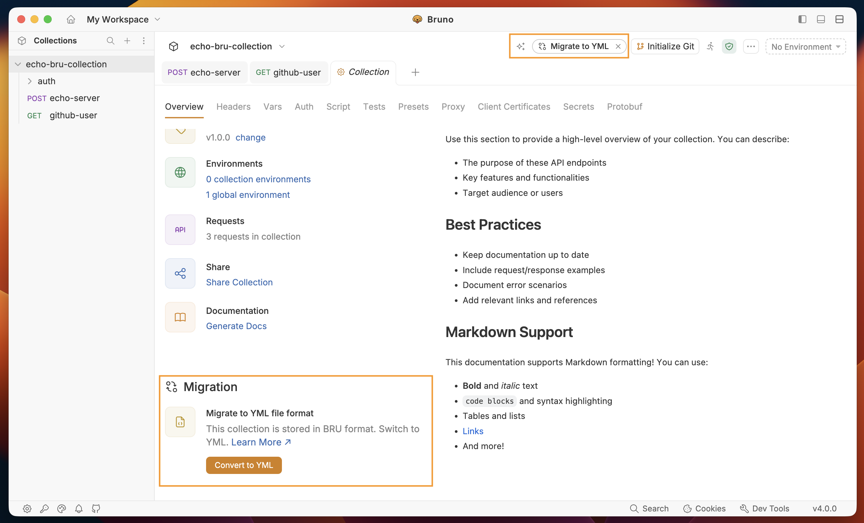864x523 pixels.
Task: Open 1 global environment link
Action: pos(248,195)
